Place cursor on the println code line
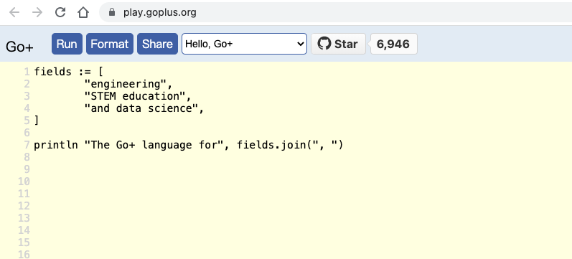The image size is (572, 259). [x=189, y=145]
